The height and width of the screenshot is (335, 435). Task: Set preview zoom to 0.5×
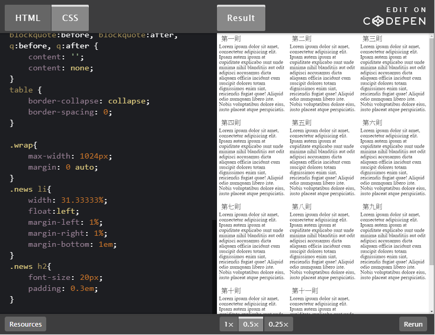tap(251, 324)
